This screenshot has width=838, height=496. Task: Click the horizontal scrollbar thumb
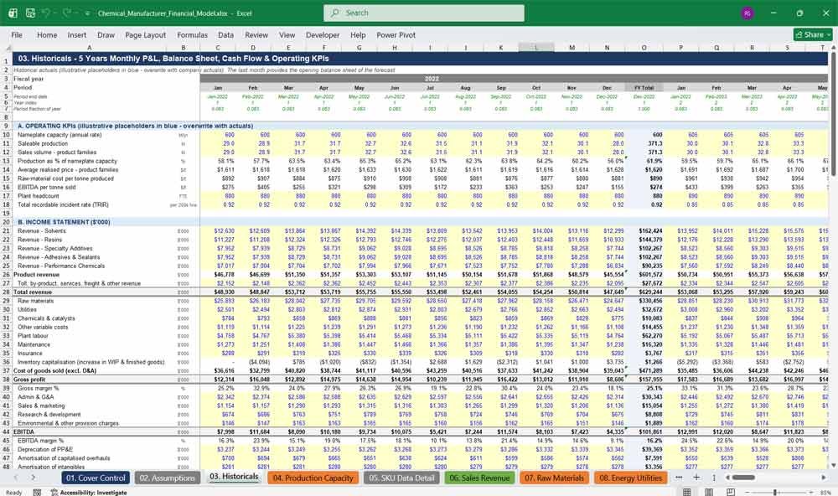coord(743,478)
